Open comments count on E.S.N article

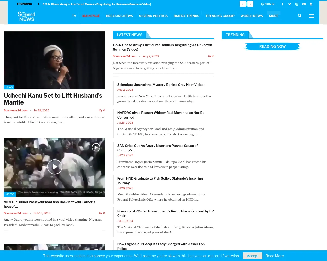211,56
